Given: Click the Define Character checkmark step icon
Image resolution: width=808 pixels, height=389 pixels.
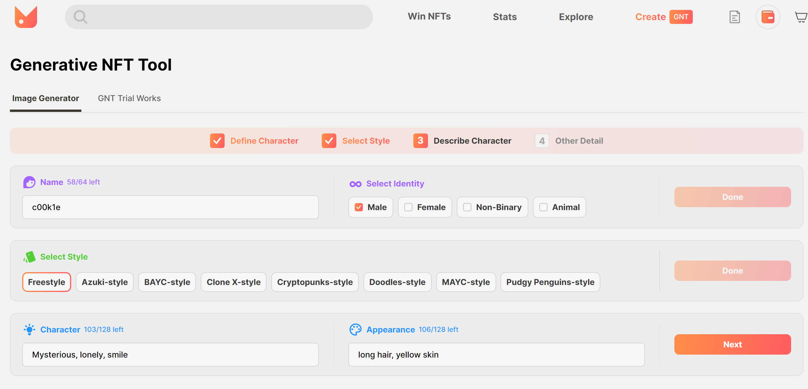Looking at the screenshot, I should click(217, 141).
